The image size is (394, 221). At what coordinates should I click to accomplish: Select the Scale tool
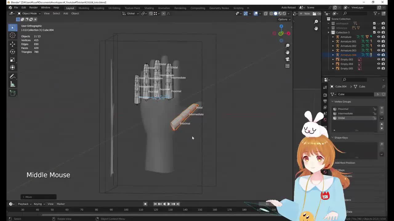(x=13, y=60)
